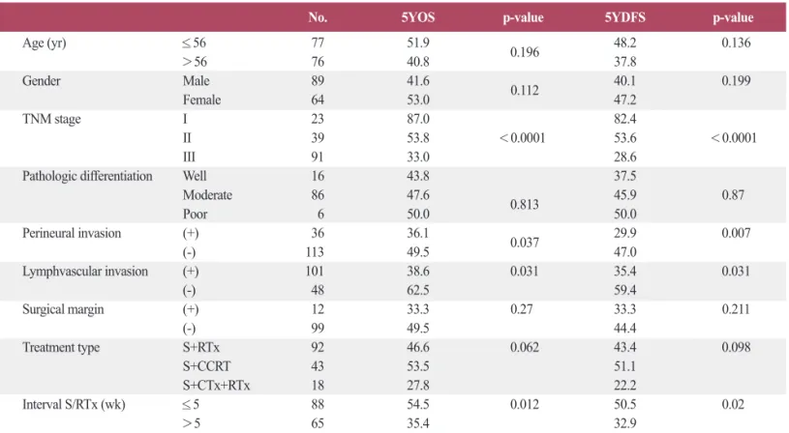
Task: Click the TNM stage row label
Action: (x=51, y=120)
